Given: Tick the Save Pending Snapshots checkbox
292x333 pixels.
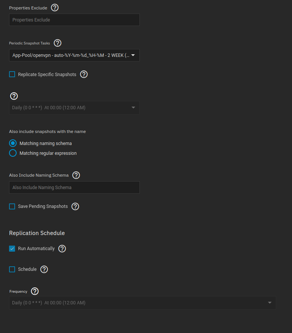Looking at the screenshot, I should 12,206.
